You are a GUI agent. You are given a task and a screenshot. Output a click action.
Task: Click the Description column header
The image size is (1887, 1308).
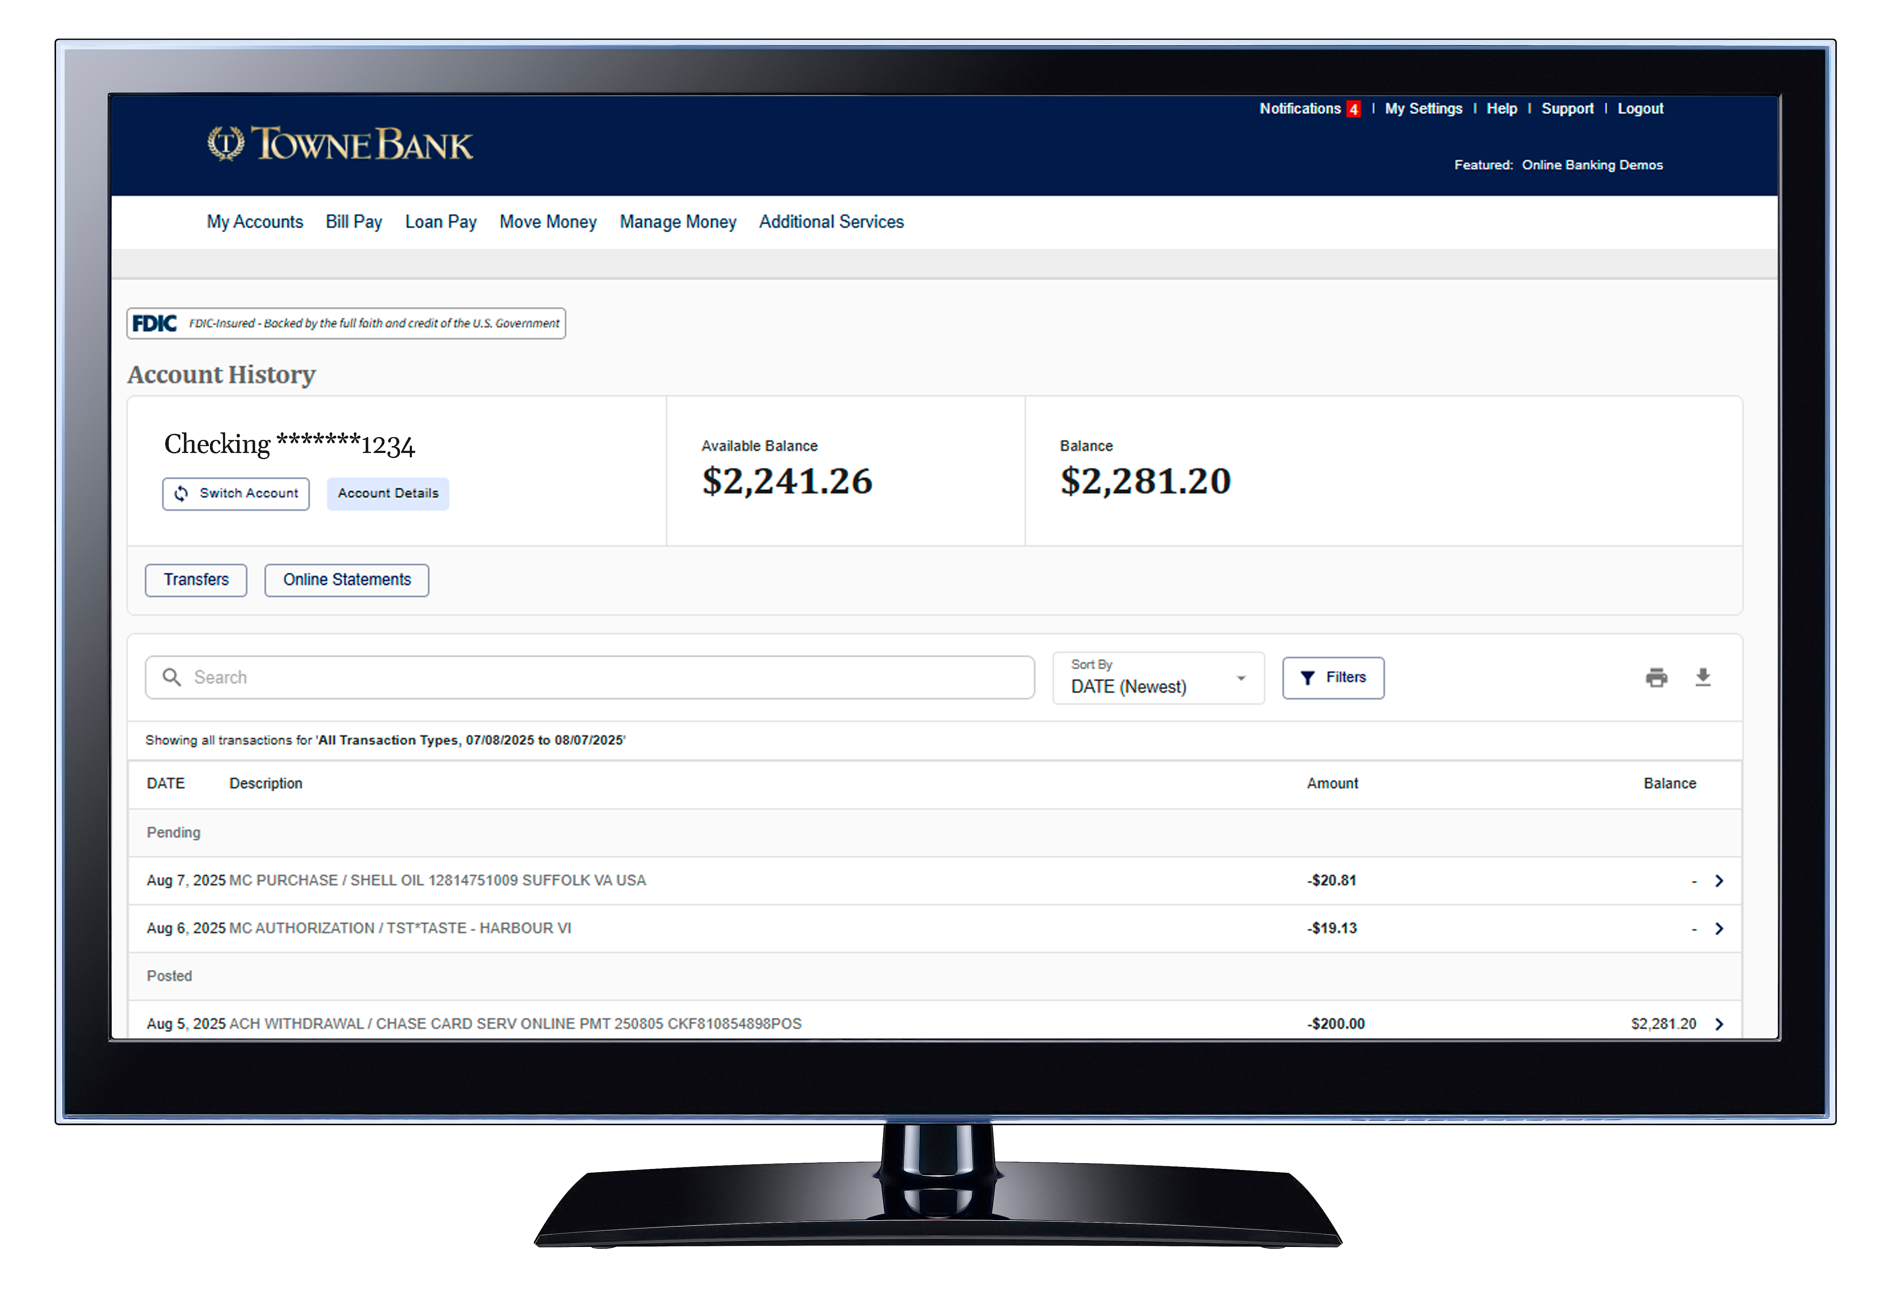pyautogui.click(x=266, y=783)
